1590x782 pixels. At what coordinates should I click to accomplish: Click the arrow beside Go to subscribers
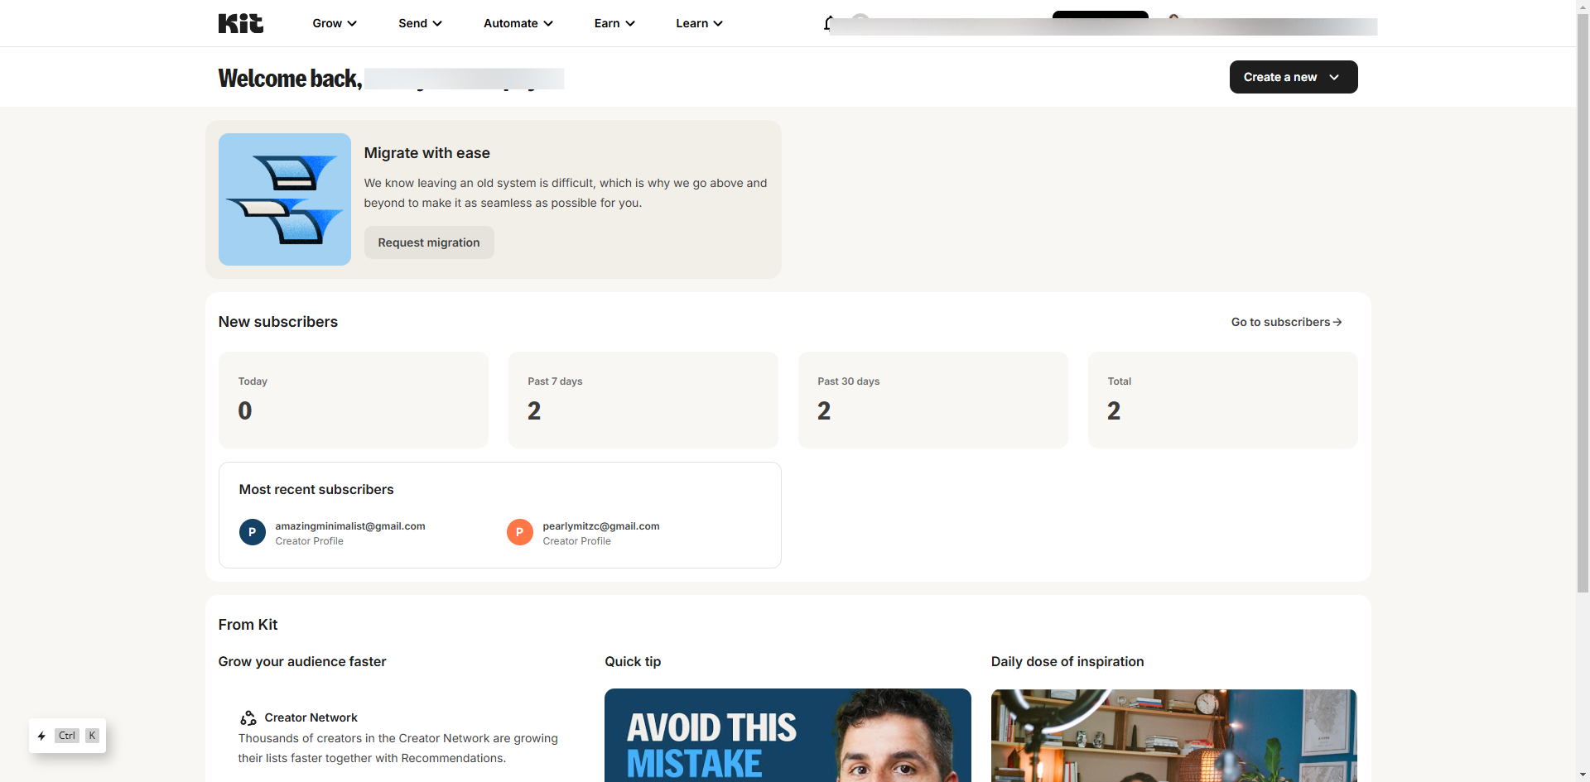pos(1337,322)
